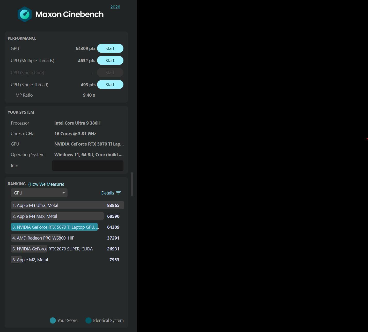
Task: Click the 2026 version label
Action: pyautogui.click(x=115, y=7)
